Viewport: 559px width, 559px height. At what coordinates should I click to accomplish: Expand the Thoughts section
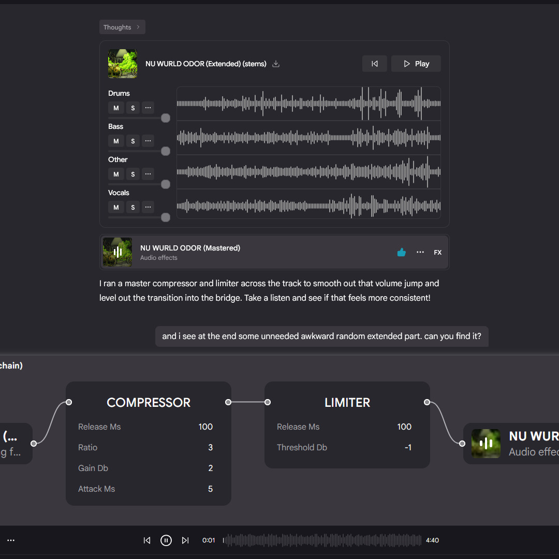click(x=122, y=27)
